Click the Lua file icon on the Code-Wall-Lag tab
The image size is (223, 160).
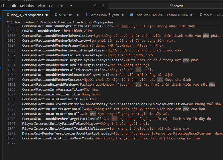tap(132, 15)
